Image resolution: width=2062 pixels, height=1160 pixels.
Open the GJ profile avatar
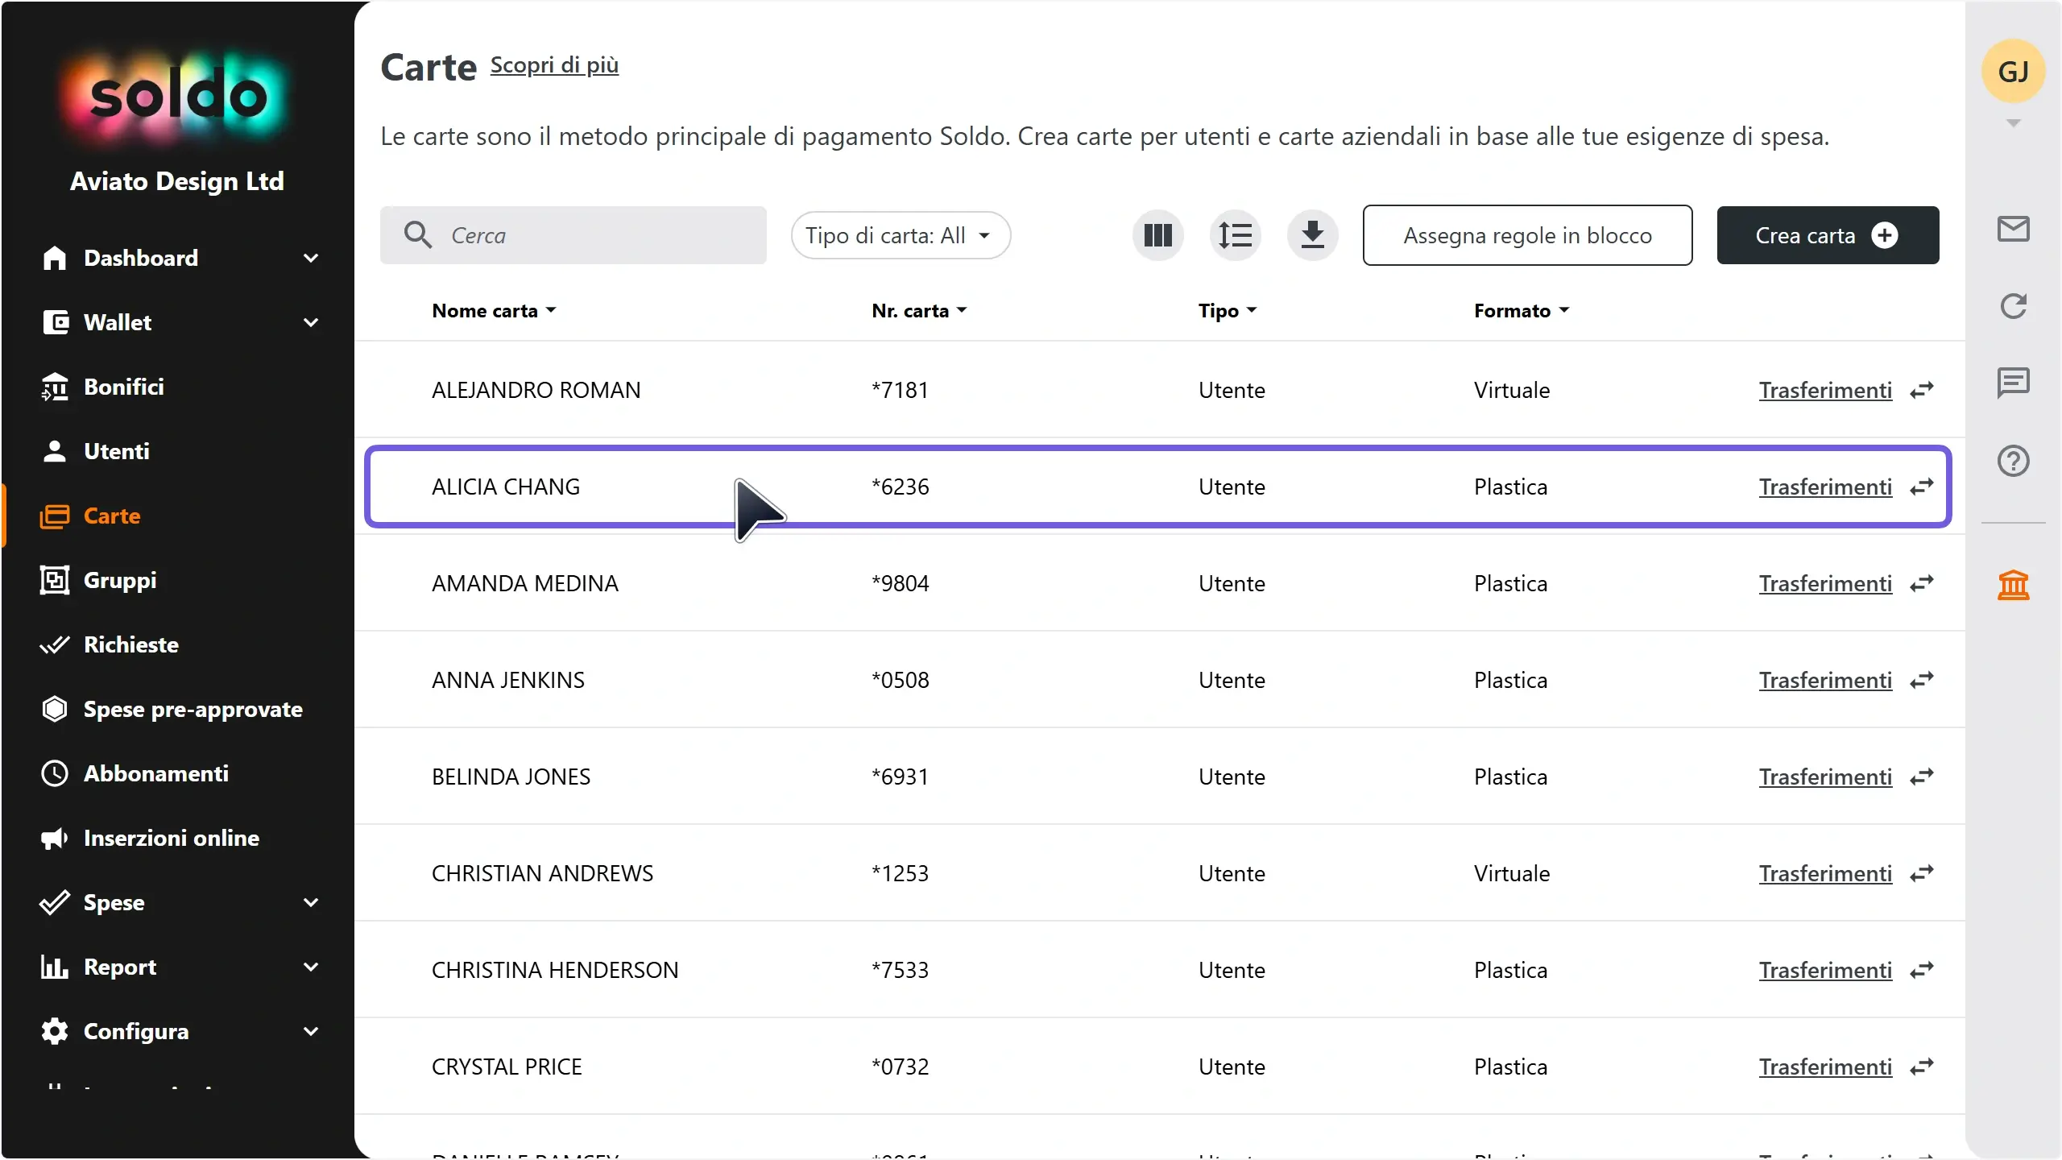(2013, 72)
